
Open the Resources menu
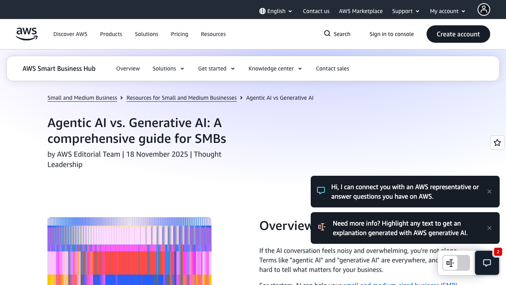tap(213, 34)
